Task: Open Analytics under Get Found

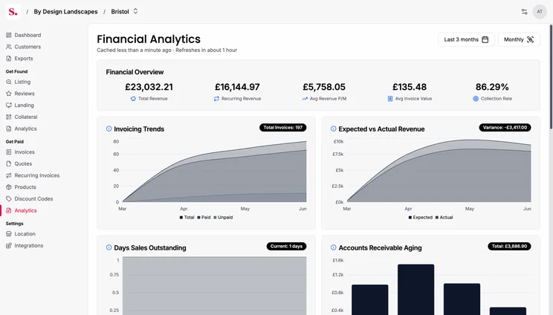Action: click(x=25, y=129)
